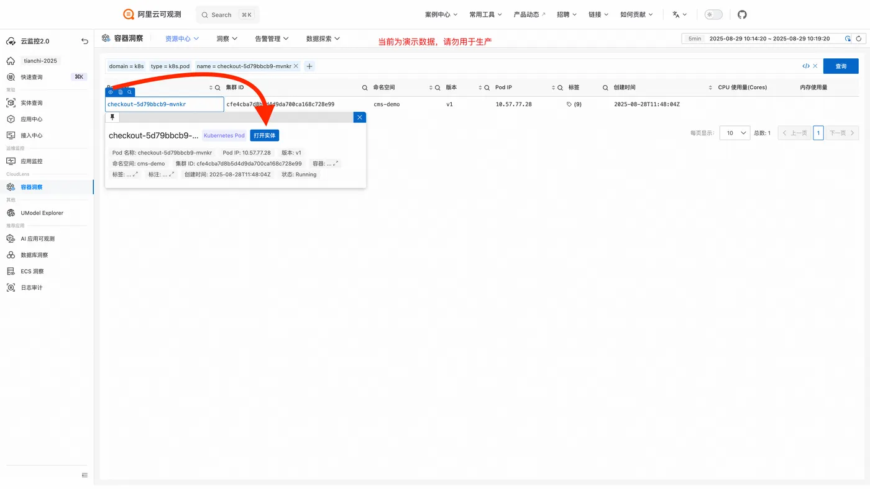Open the 资源中心 tab menu
Screen dimensions: 870x489
181,38
